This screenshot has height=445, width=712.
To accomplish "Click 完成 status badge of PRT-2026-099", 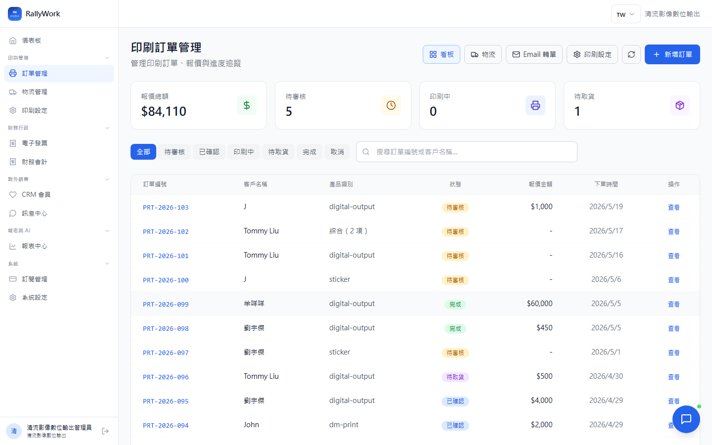I will [x=455, y=305].
